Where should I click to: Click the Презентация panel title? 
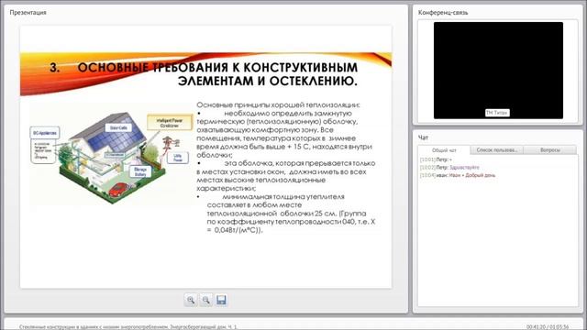click(28, 12)
